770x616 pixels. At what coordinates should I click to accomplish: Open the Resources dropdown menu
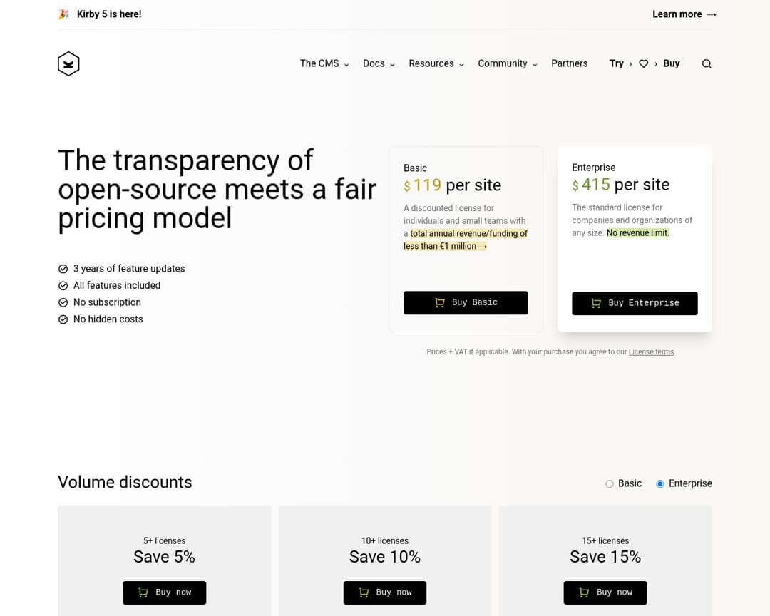pos(436,64)
